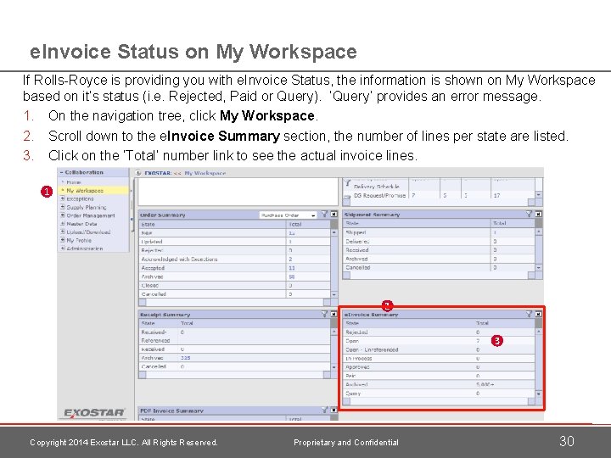Click the State column header in Order Summary
The width and height of the screenshot is (611, 458).
tap(213, 224)
